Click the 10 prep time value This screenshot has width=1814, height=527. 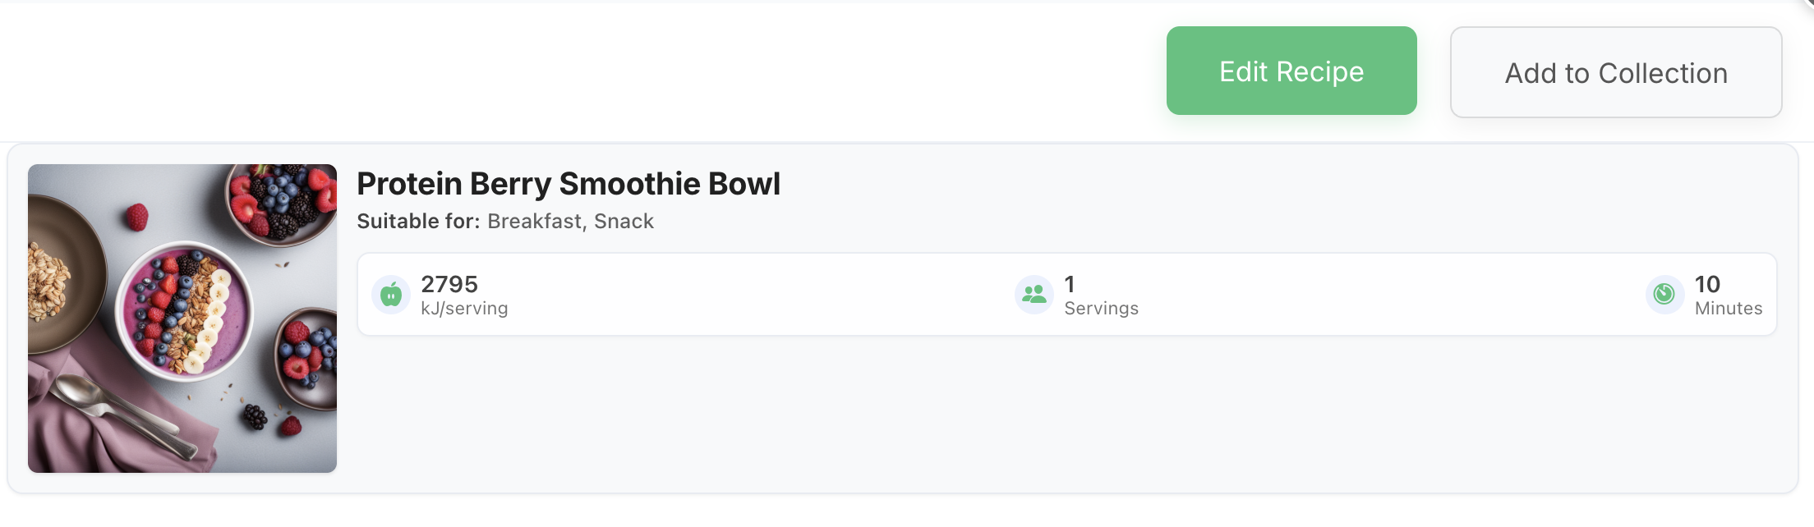(1706, 284)
